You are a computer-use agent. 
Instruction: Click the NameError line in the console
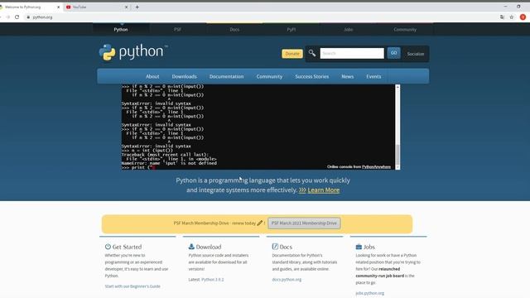click(169, 163)
